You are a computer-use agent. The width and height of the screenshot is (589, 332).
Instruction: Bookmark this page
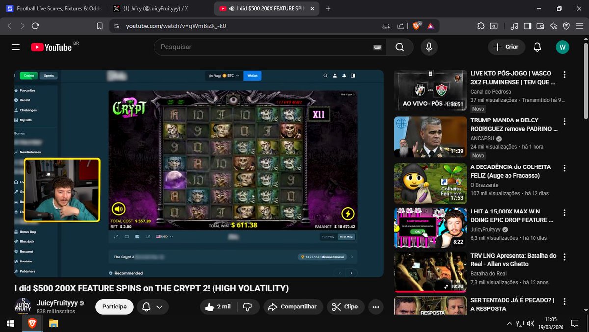[x=100, y=26]
